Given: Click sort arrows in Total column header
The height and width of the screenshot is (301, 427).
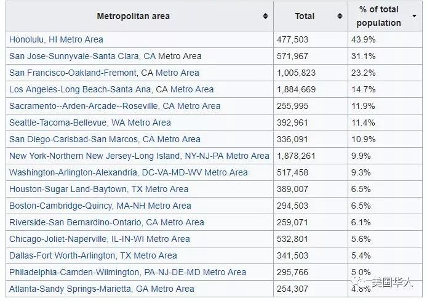Looking at the screenshot, I should pos(340,16).
